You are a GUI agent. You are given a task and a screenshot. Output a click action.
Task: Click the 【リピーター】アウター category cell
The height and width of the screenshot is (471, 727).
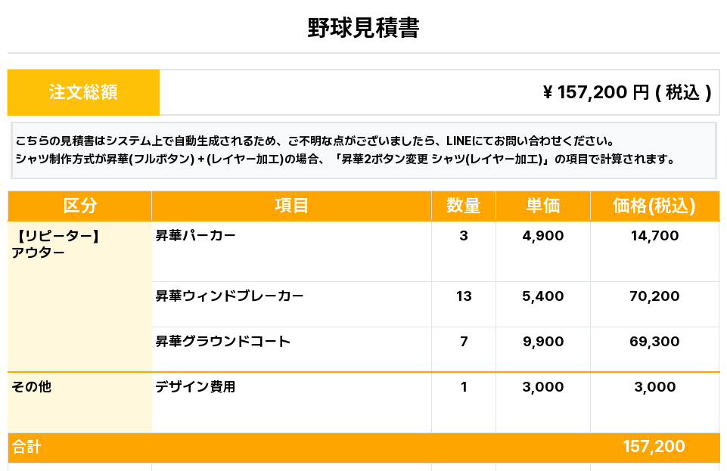pyautogui.click(x=57, y=244)
